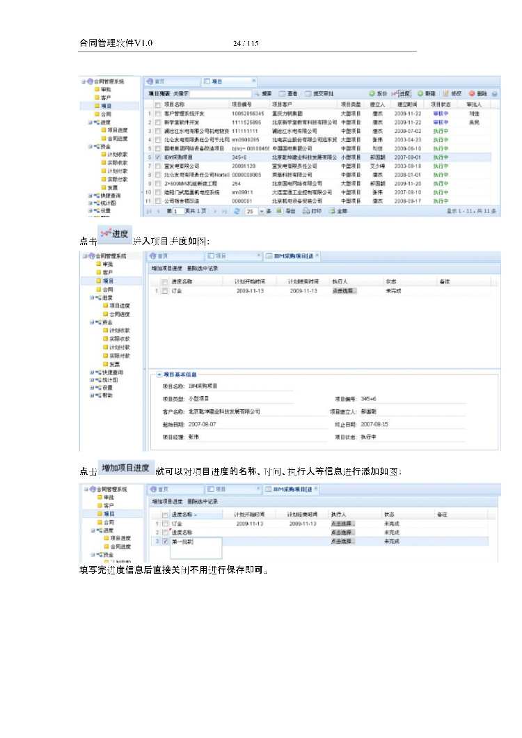This screenshot has height=738, width=522.
Task: Collapse 进度 tree node in top screenshot
Action: 90,123
